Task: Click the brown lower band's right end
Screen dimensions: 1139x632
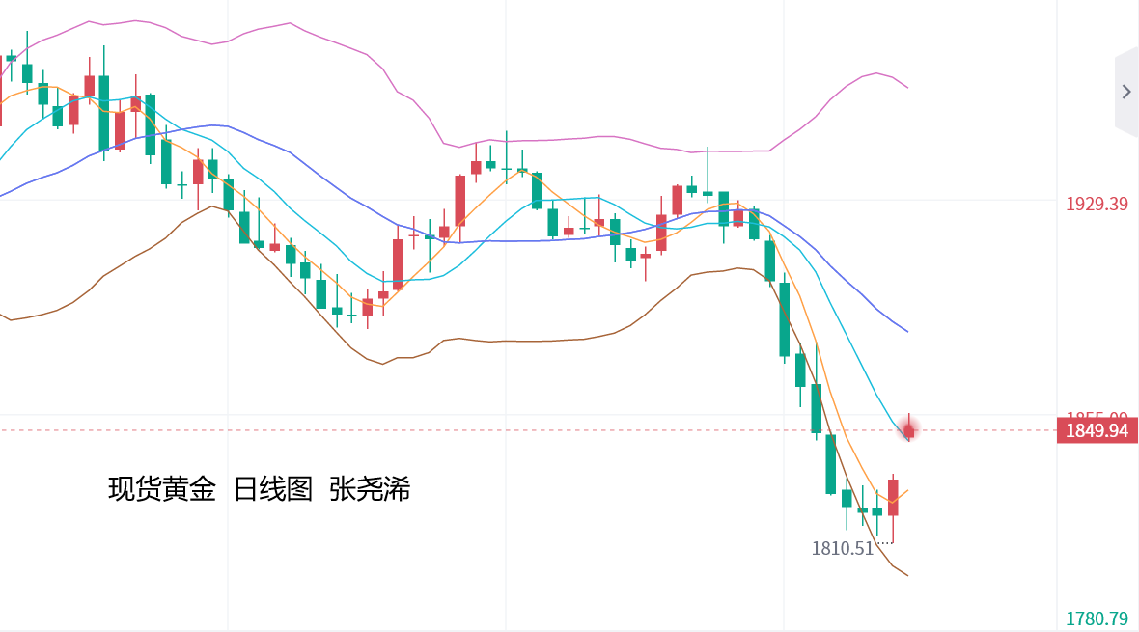Action: pyautogui.click(x=906, y=575)
